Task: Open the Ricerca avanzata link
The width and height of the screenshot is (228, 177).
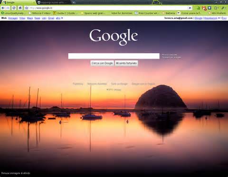Action: click(x=170, y=55)
